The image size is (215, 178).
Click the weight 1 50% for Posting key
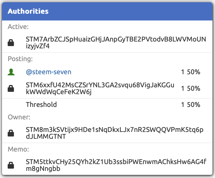[191, 88]
